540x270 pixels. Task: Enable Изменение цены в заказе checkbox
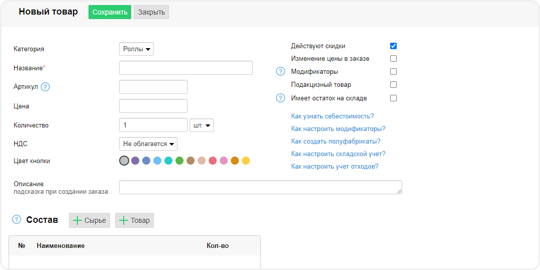[x=394, y=59]
